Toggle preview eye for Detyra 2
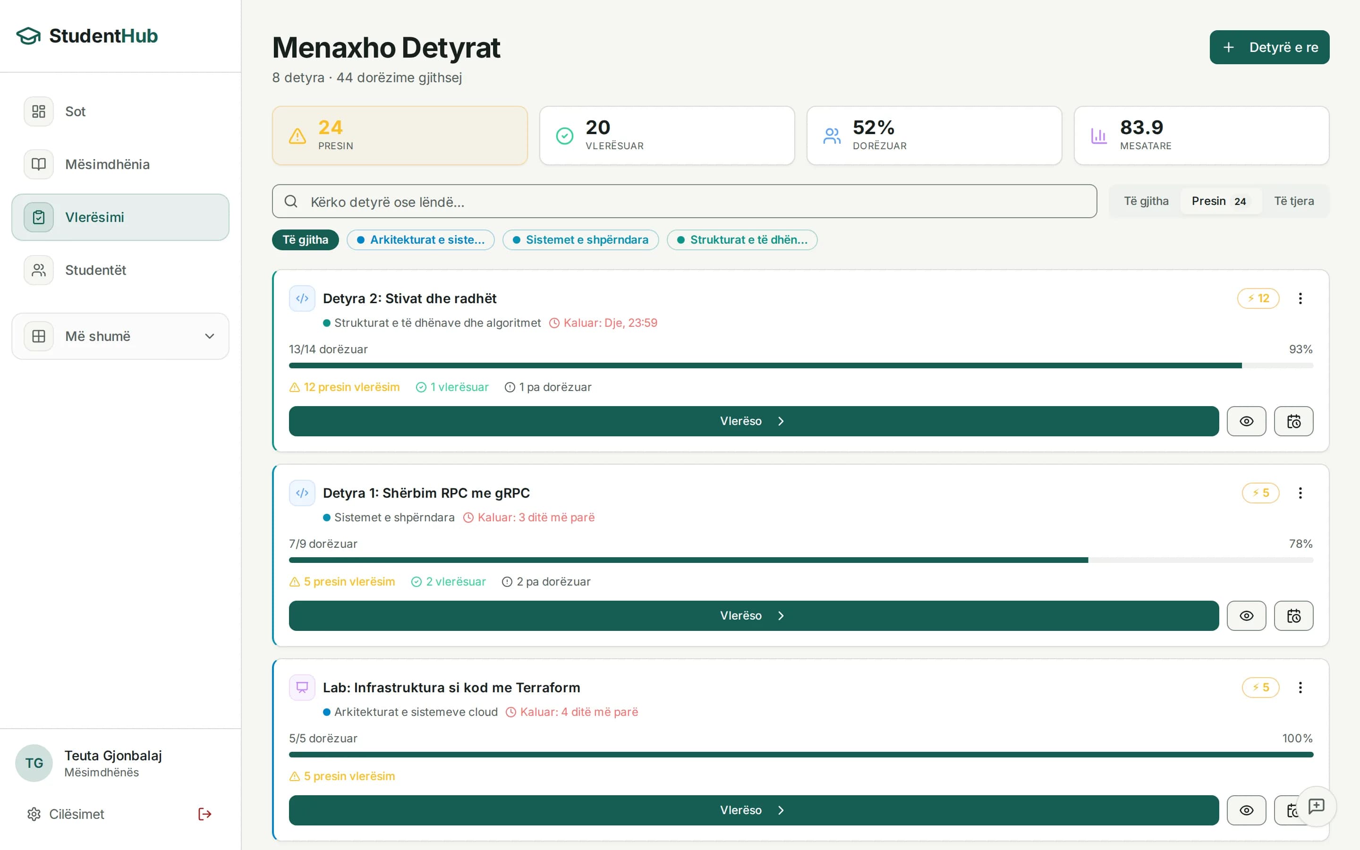The width and height of the screenshot is (1360, 850). 1246,421
